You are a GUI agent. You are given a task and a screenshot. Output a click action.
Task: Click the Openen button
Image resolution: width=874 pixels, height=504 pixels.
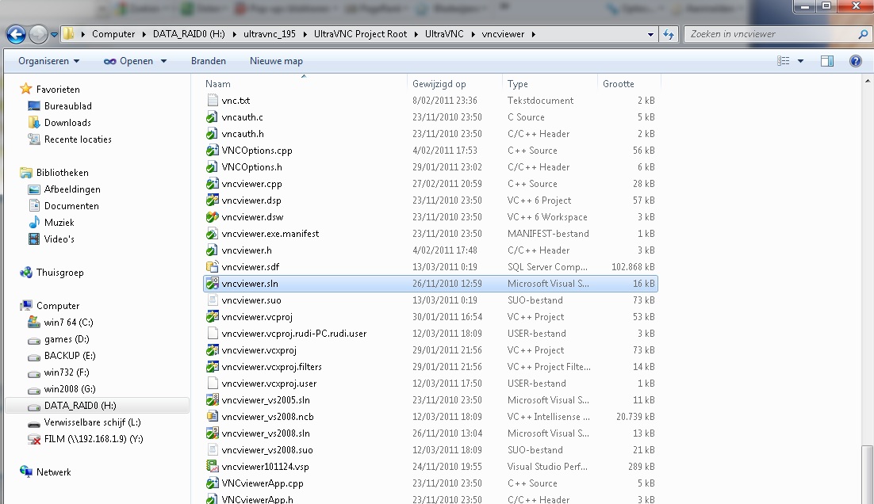[x=128, y=61]
